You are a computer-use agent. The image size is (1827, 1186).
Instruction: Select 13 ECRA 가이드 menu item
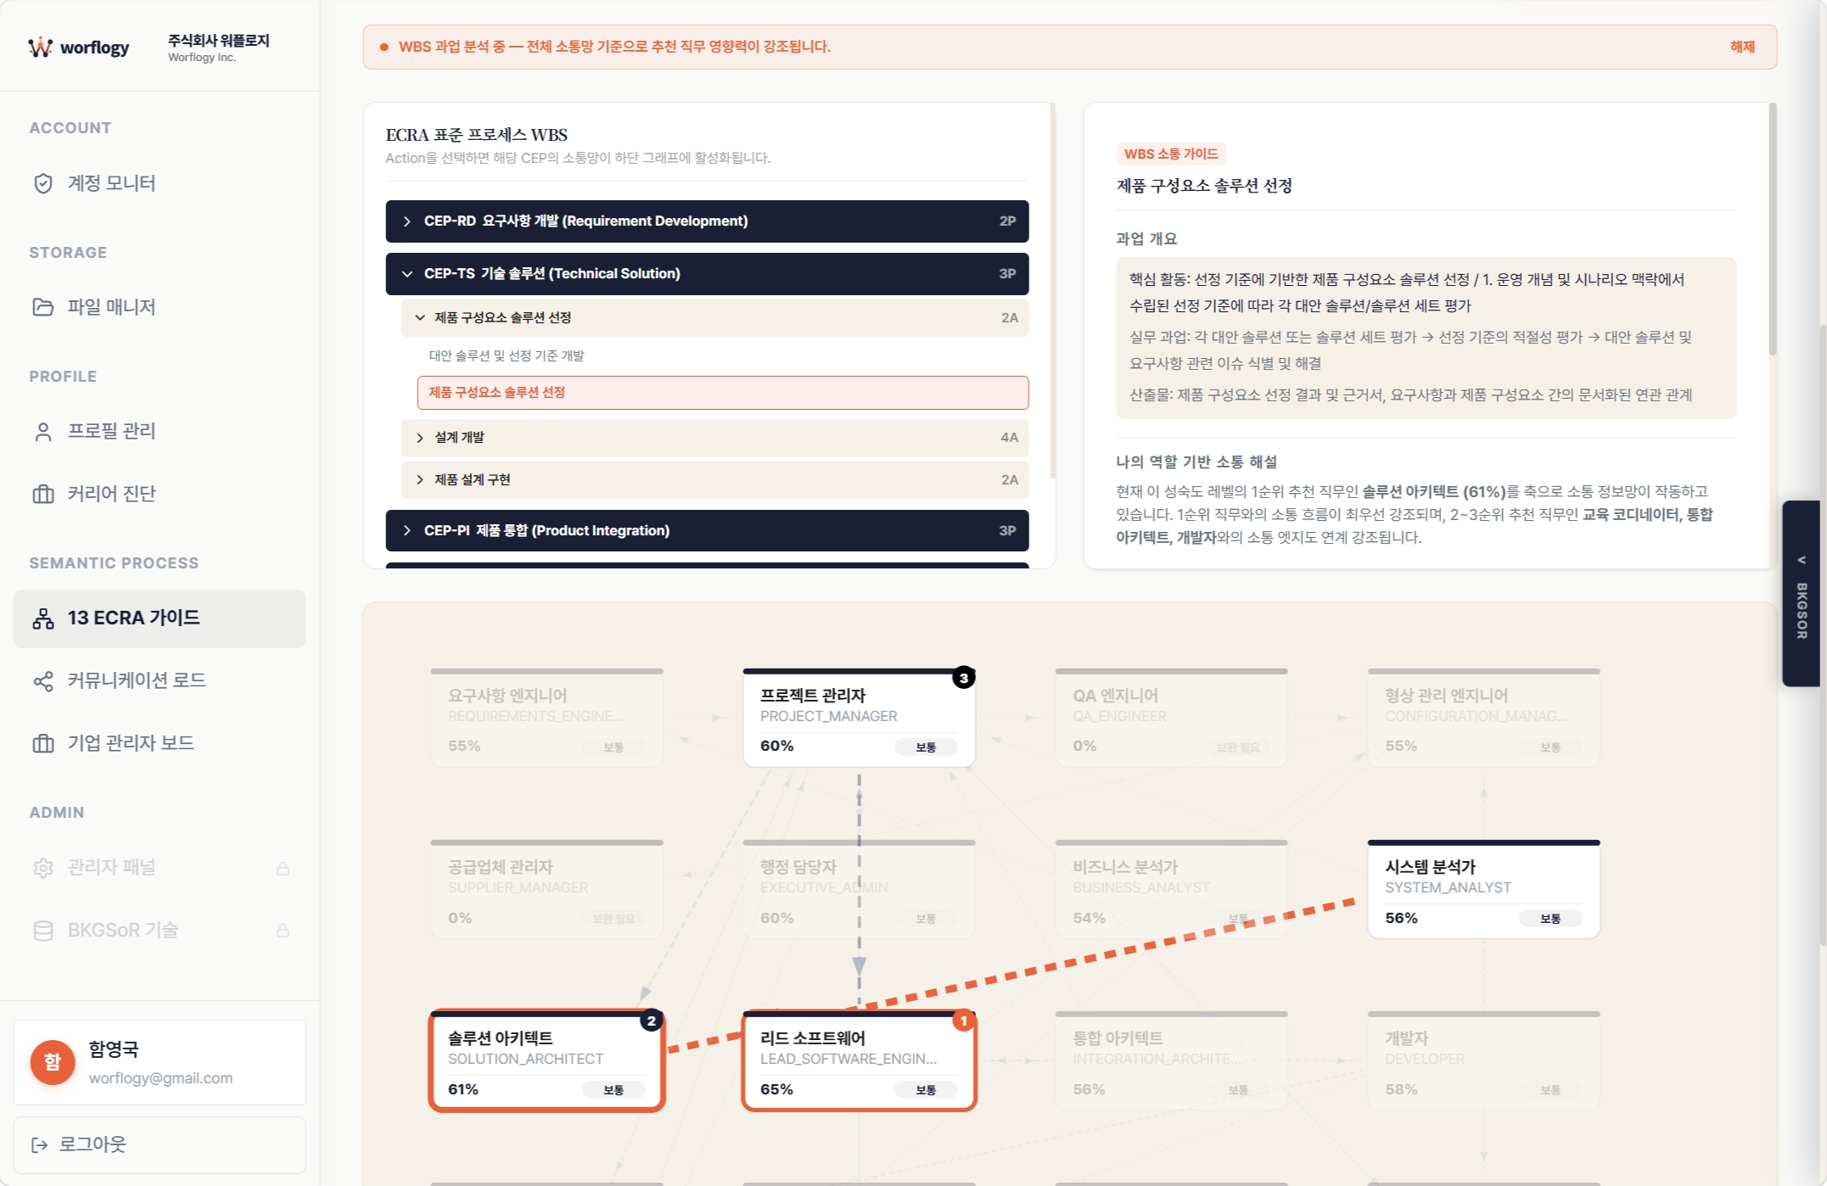(160, 618)
